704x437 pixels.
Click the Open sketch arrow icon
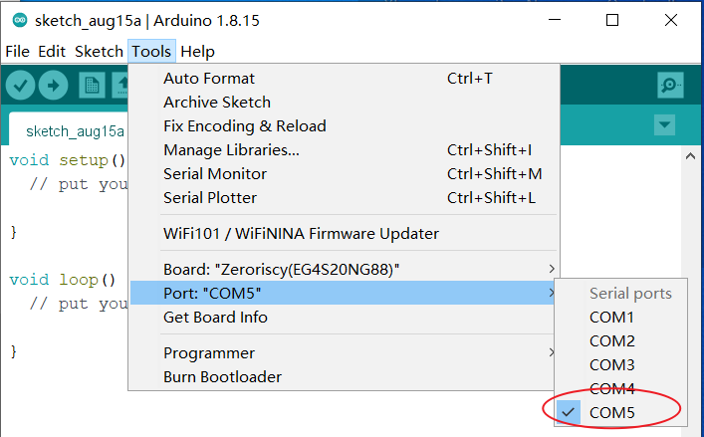120,86
